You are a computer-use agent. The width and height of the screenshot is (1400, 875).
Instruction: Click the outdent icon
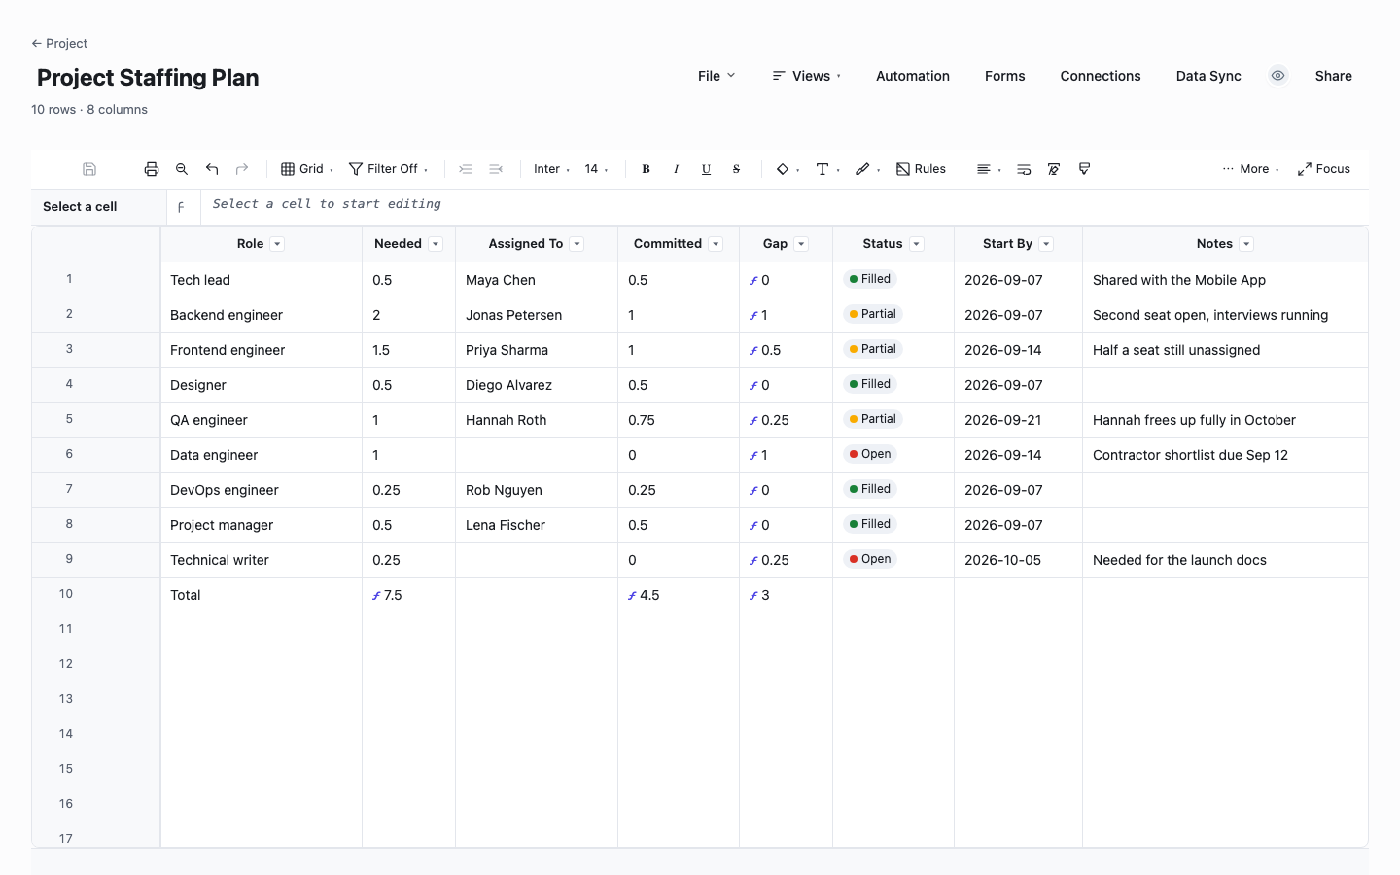[x=496, y=169]
